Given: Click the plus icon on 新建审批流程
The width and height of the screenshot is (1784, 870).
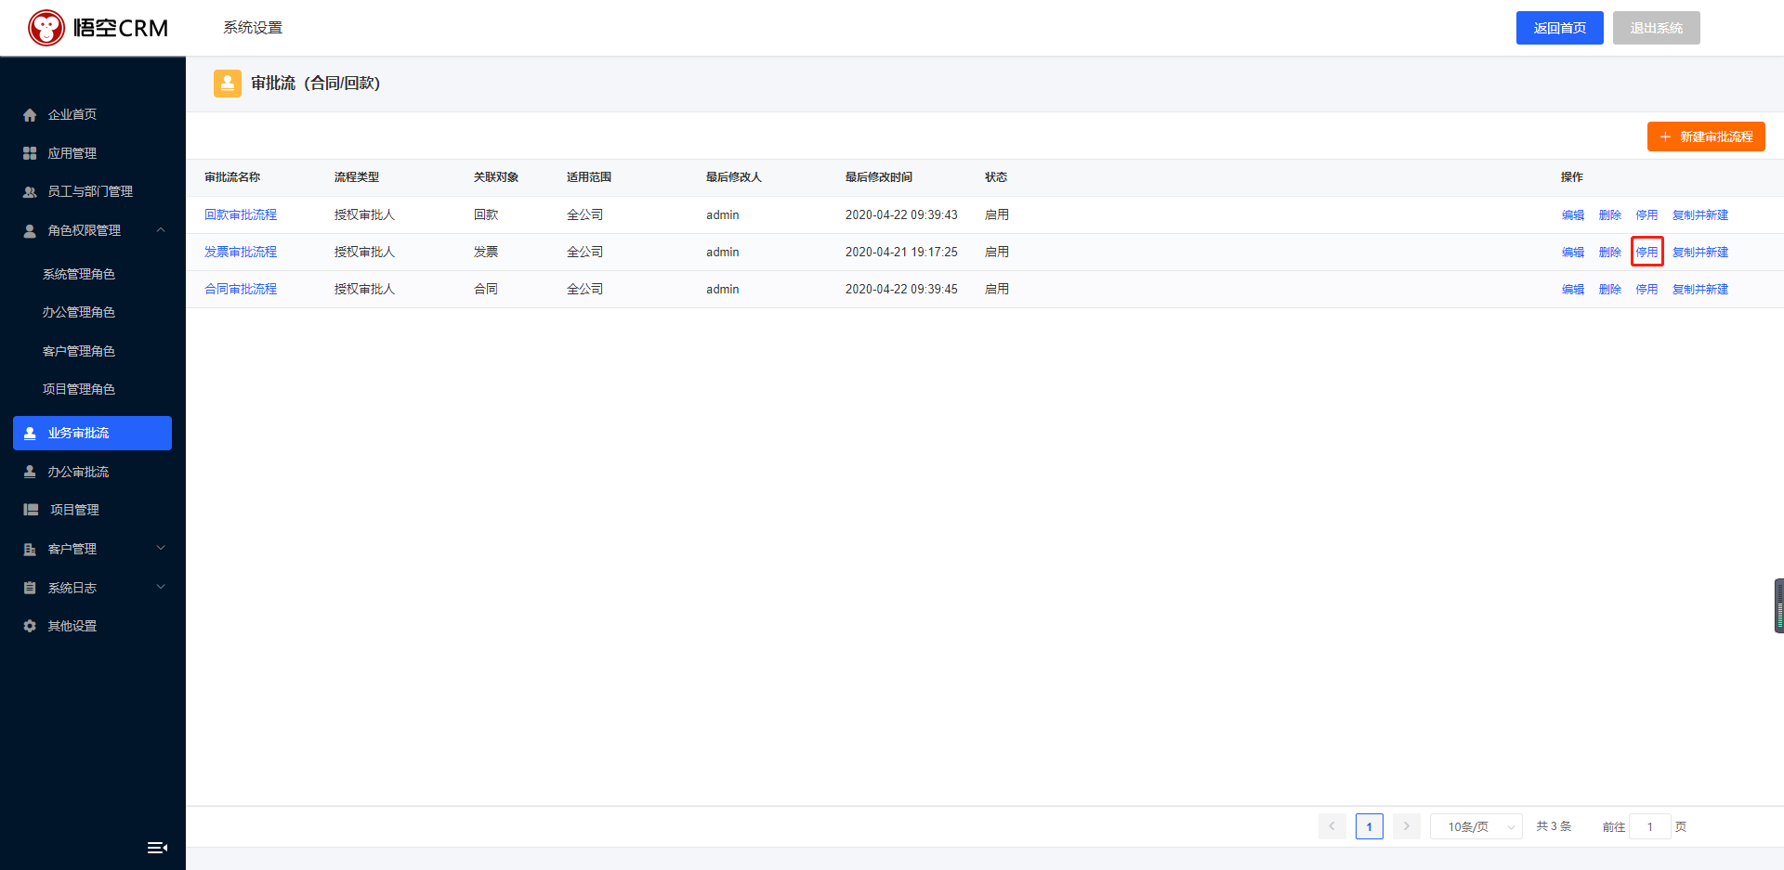Looking at the screenshot, I should click(x=1665, y=136).
